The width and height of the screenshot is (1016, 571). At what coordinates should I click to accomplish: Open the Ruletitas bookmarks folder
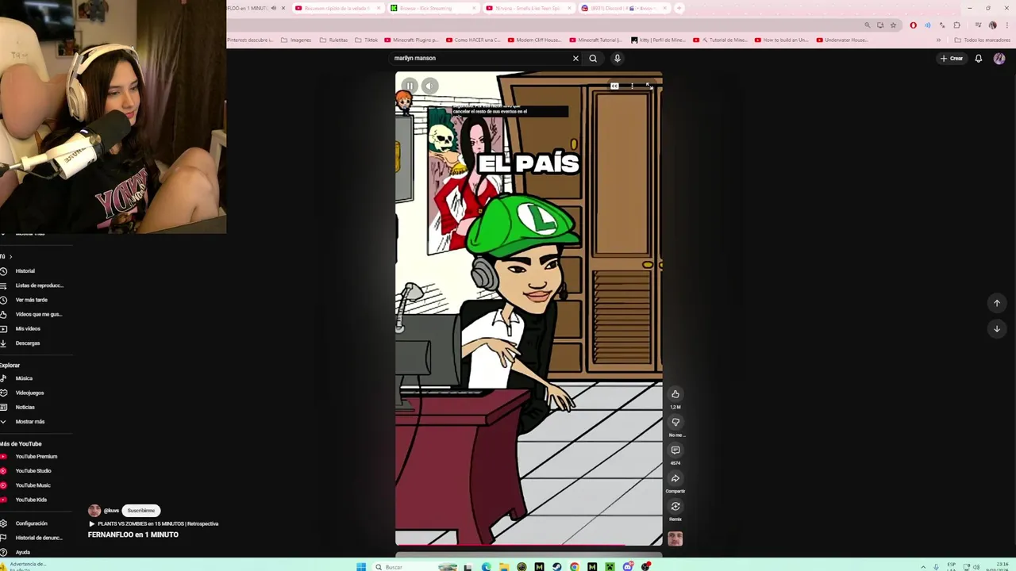[333, 40]
